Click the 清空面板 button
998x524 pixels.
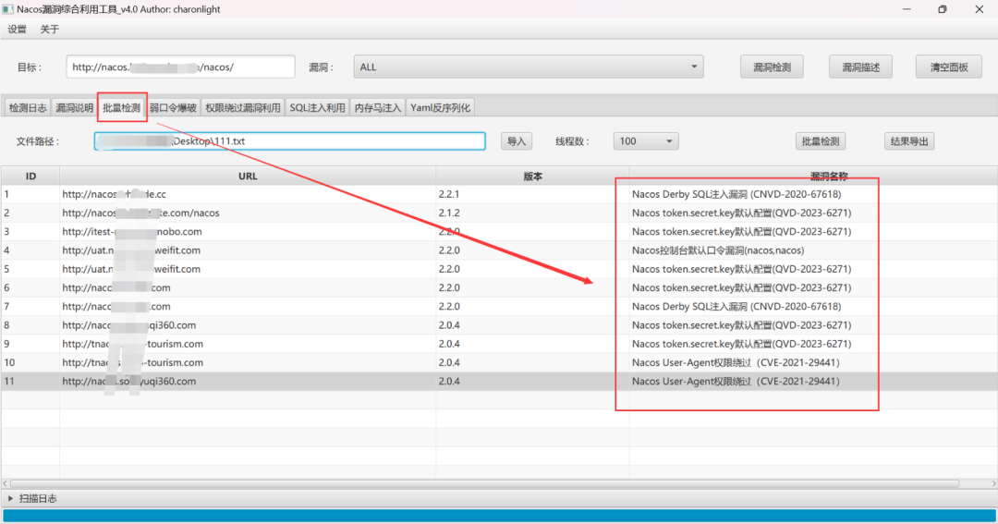948,67
